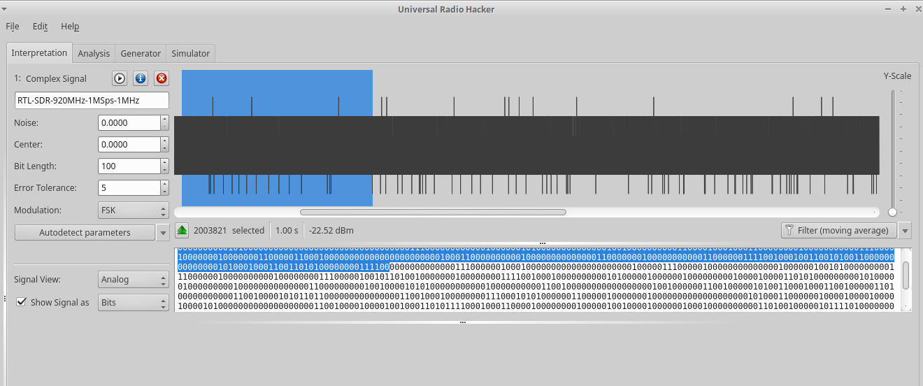
Task: Open the Modulation FSK dropdown
Action: pos(134,210)
